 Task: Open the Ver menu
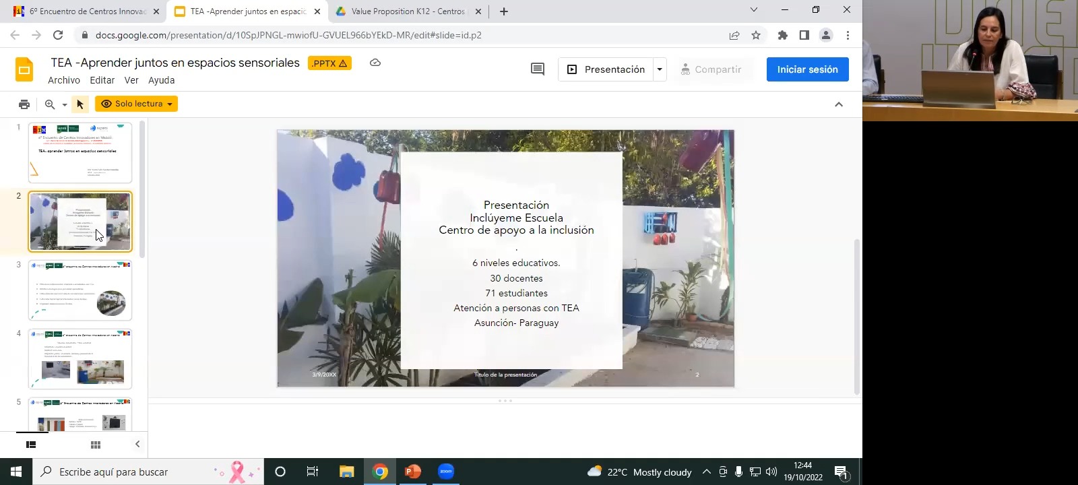pyautogui.click(x=131, y=80)
